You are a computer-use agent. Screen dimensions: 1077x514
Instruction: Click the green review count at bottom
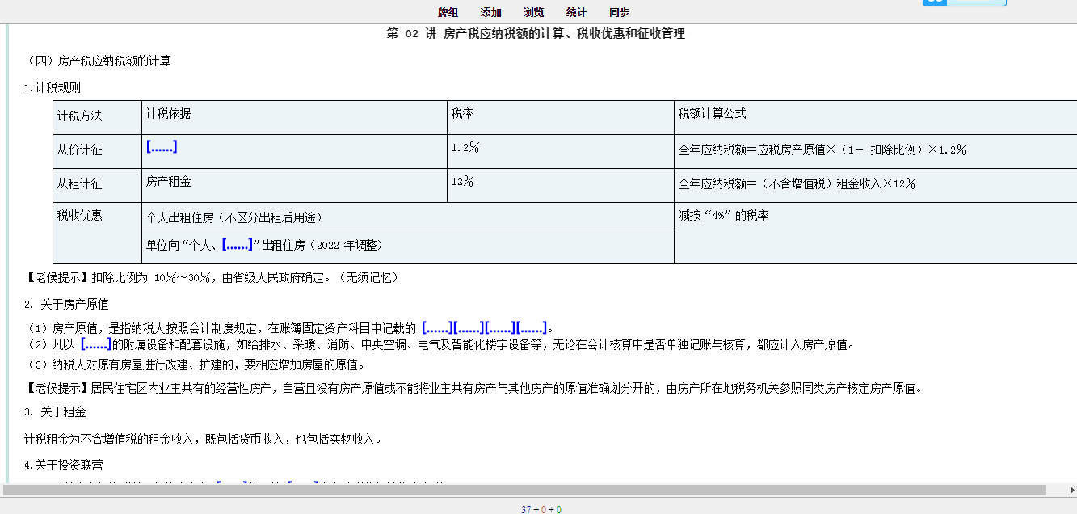(558, 509)
